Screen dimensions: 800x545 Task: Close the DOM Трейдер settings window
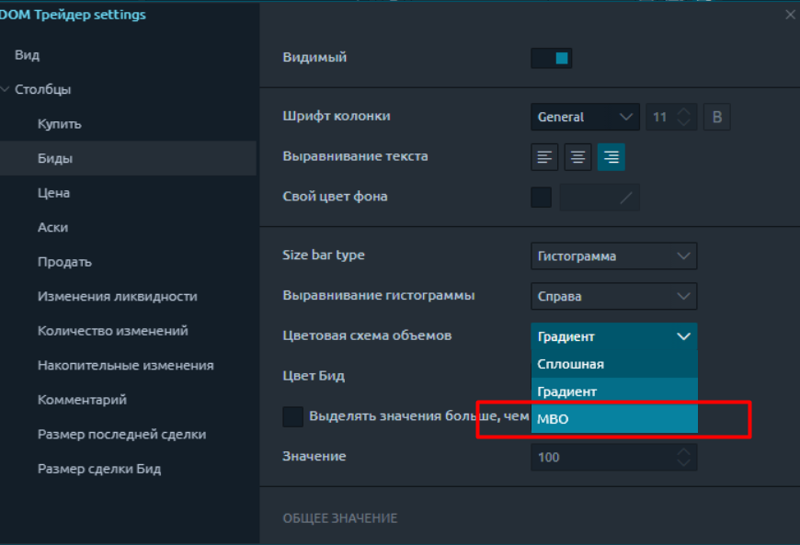point(790,15)
